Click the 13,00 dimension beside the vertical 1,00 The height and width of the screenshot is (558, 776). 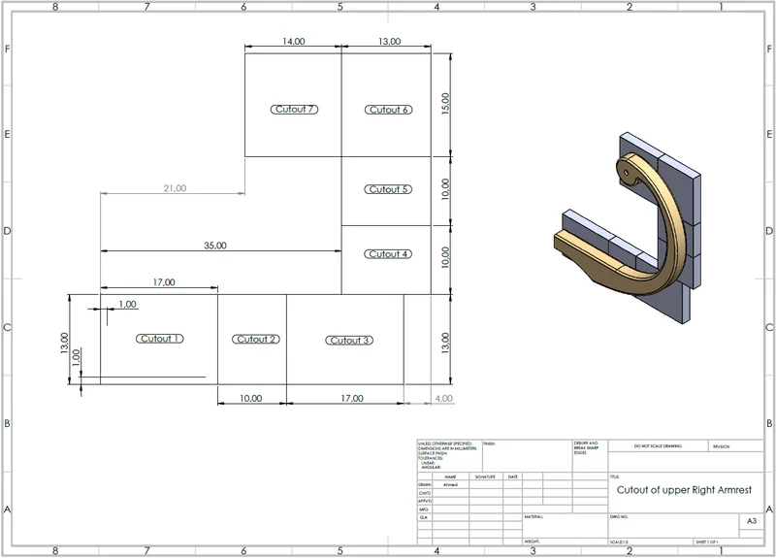click(64, 343)
